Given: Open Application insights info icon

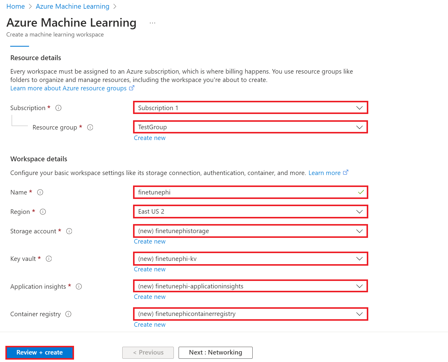Looking at the screenshot, I should (79, 287).
